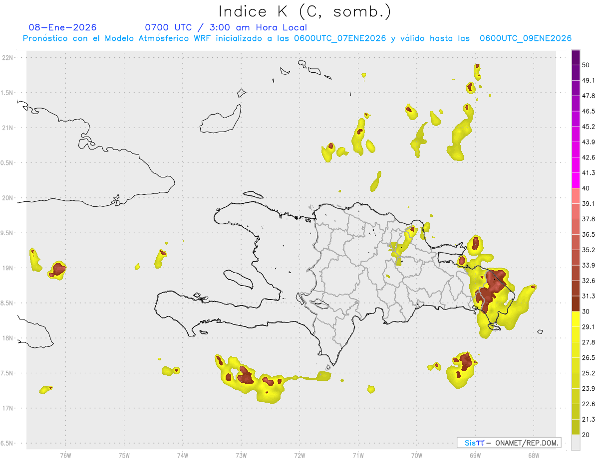Click the longitude label 75W

coord(124,456)
